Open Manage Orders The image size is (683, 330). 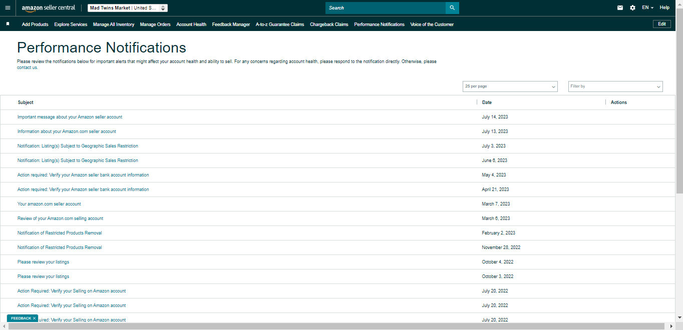click(155, 24)
